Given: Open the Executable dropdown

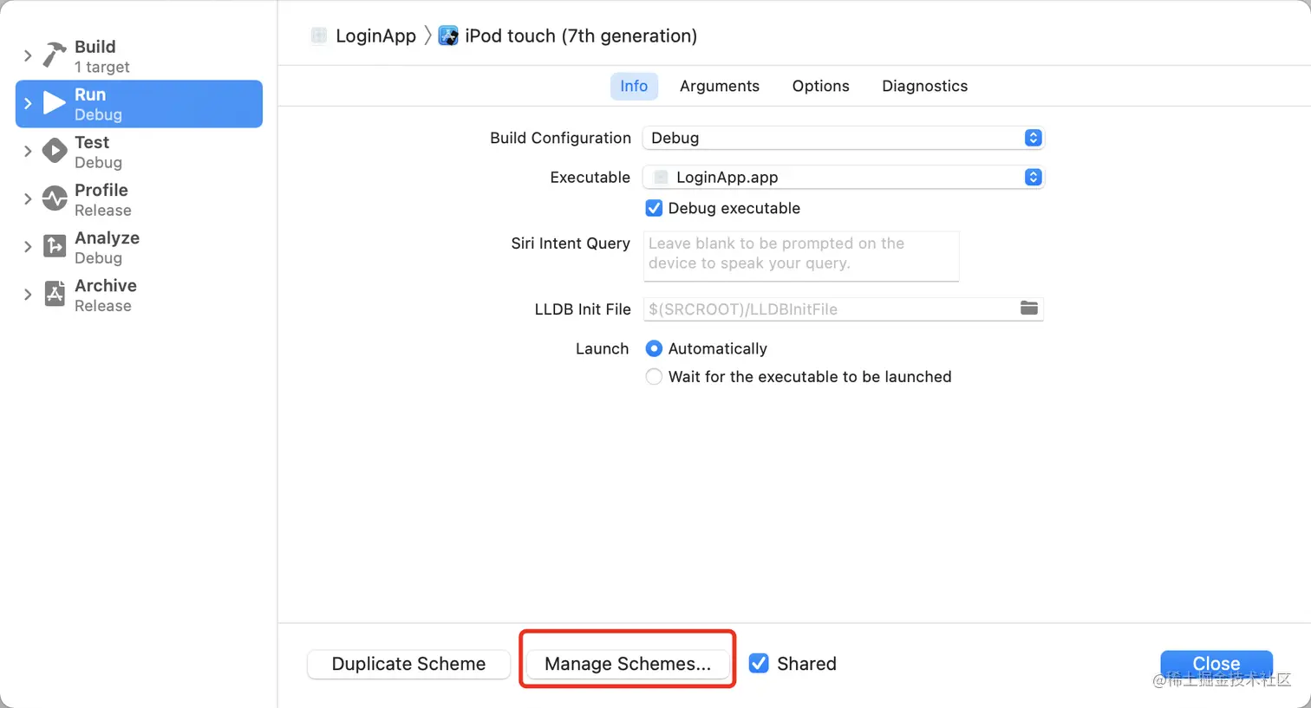Looking at the screenshot, I should click(x=843, y=177).
